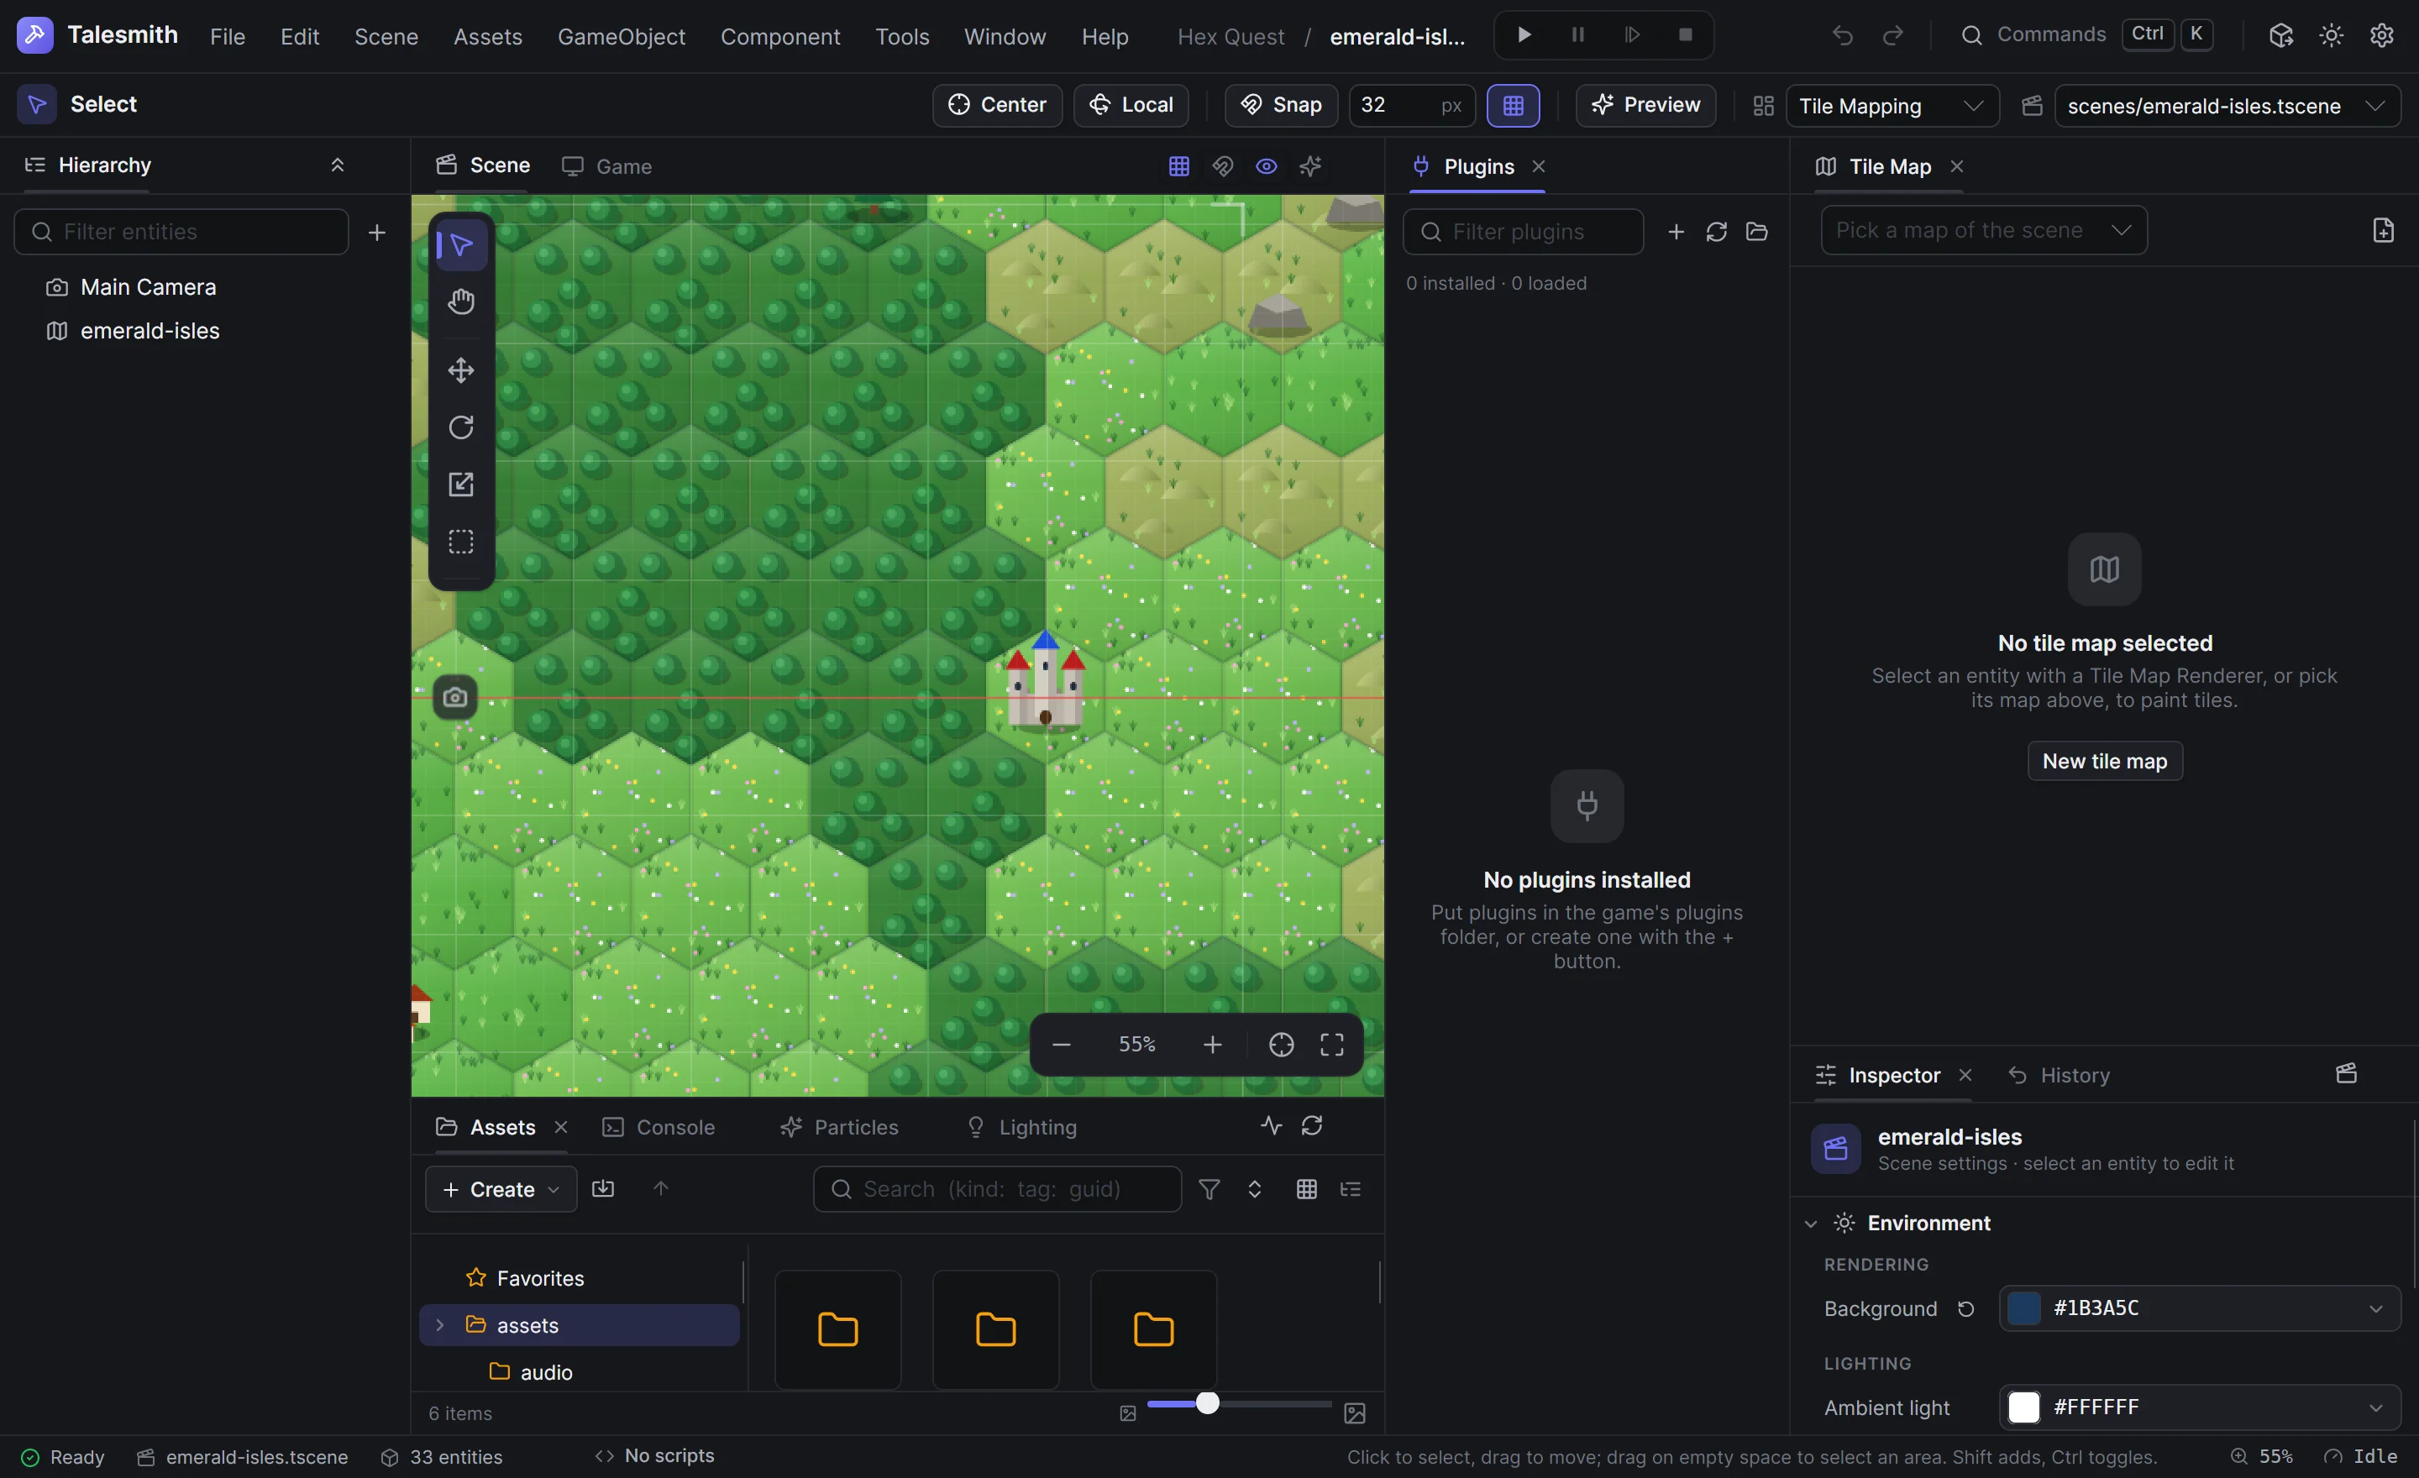Open the scenes/emerald-isles.tscene dropdown
The height and width of the screenshot is (1478, 2419).
2227,106
